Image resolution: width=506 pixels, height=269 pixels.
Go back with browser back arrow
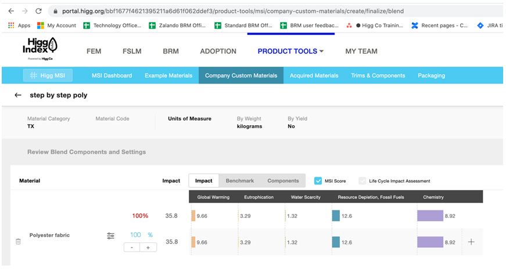click(x=11, y=11)
